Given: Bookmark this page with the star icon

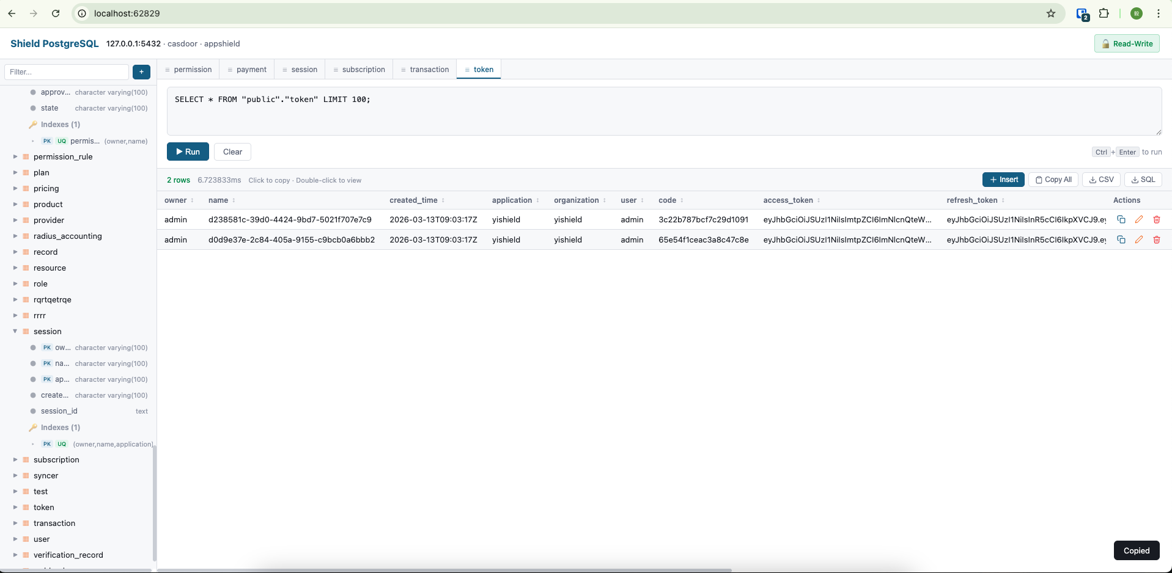Looking at the screenshot, I should (1051, 13).
